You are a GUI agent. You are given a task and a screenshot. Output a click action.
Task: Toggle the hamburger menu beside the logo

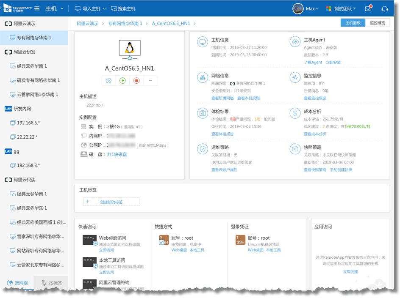[x=37, y=8]
